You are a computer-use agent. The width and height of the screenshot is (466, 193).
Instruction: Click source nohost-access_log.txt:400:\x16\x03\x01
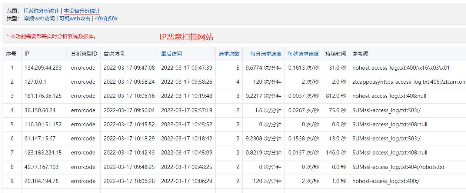[x=401, y=68]
